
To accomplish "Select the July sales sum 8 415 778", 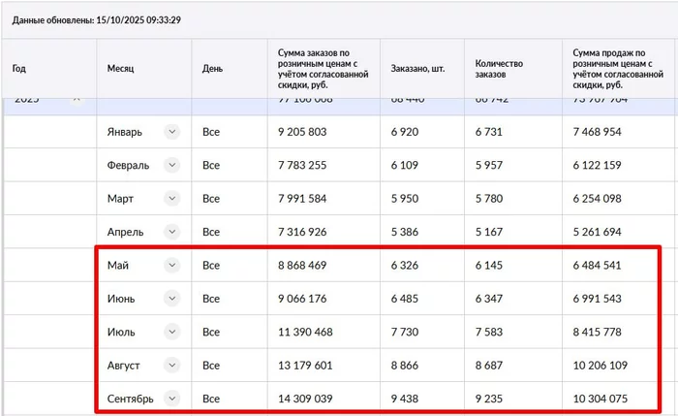I will (x=598, y=332).
